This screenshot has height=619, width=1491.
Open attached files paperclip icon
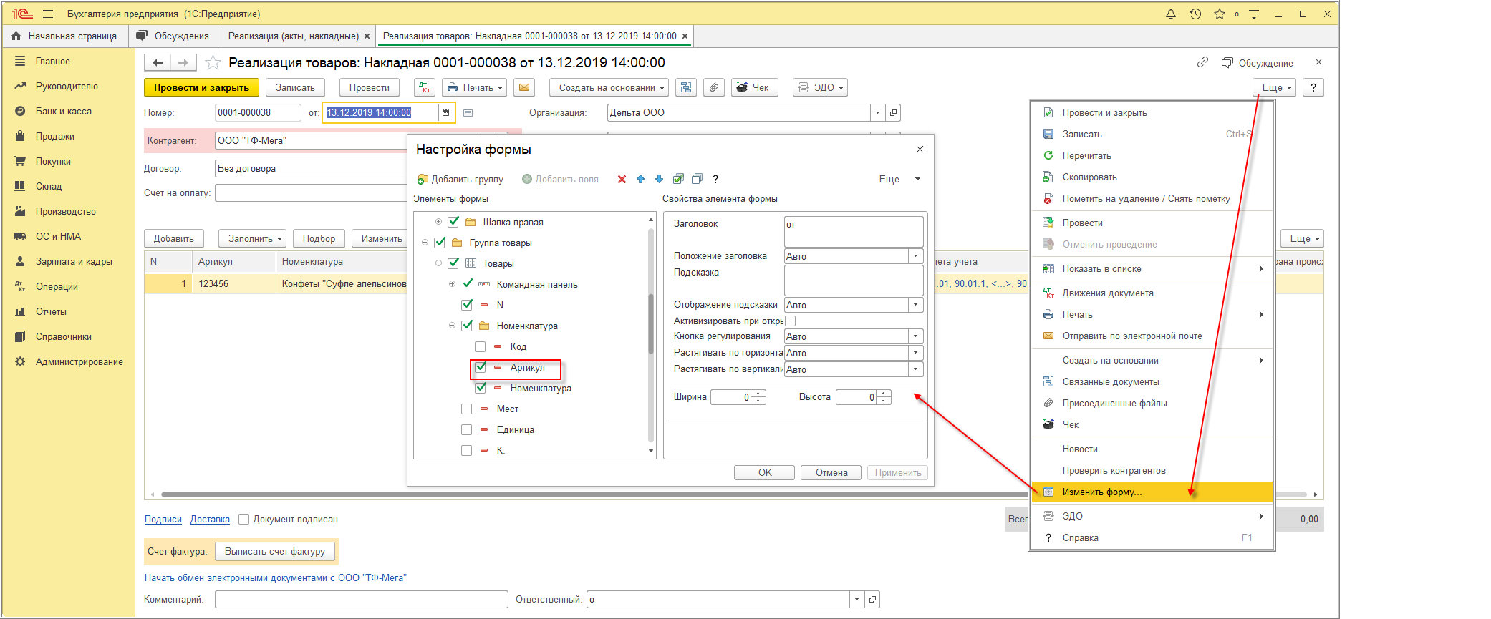point(713,87)
